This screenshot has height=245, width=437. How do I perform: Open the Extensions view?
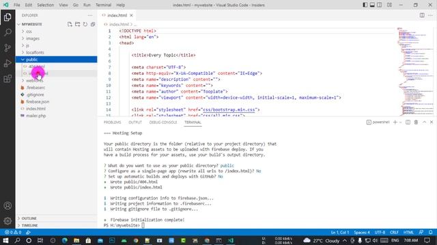point(8,79)
